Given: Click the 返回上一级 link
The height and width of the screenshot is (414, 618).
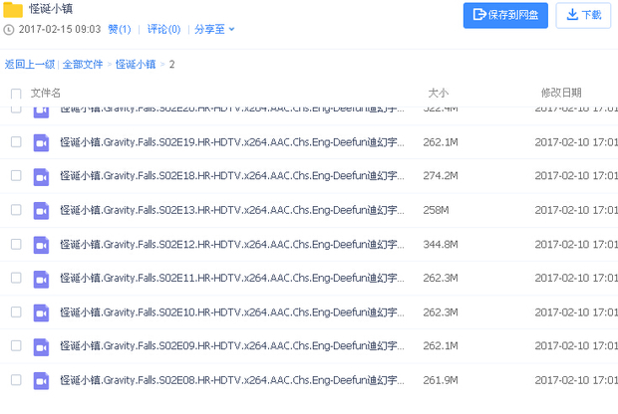Looking at the screenshot, I should [x=30, y=64].
